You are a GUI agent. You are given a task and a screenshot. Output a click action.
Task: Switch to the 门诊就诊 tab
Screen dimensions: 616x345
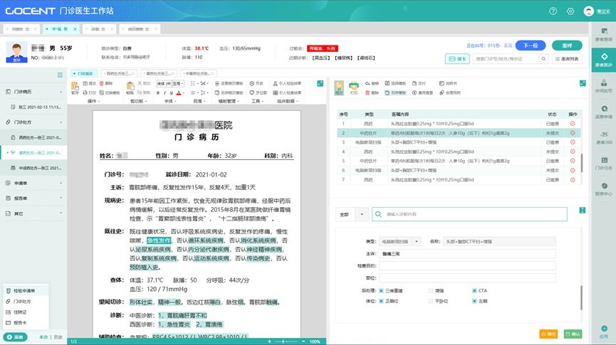point(85,73)
